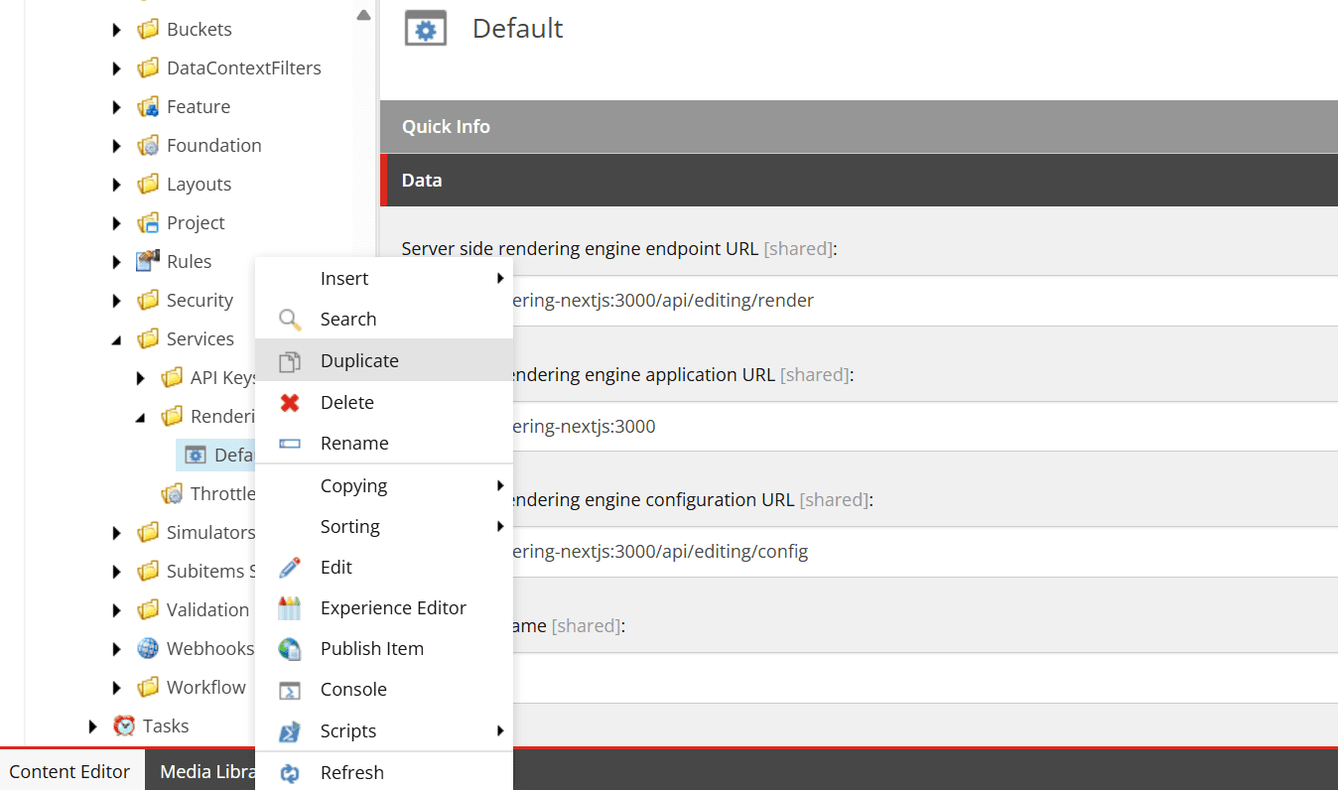The width and height of the screenshot is (1338, 790).
Task: Collapse the Services tree node
Action: [x=117, y=339]
